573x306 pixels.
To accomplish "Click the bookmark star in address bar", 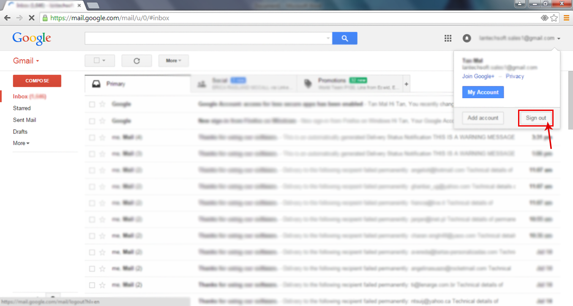I will click(x=554, y=18).
